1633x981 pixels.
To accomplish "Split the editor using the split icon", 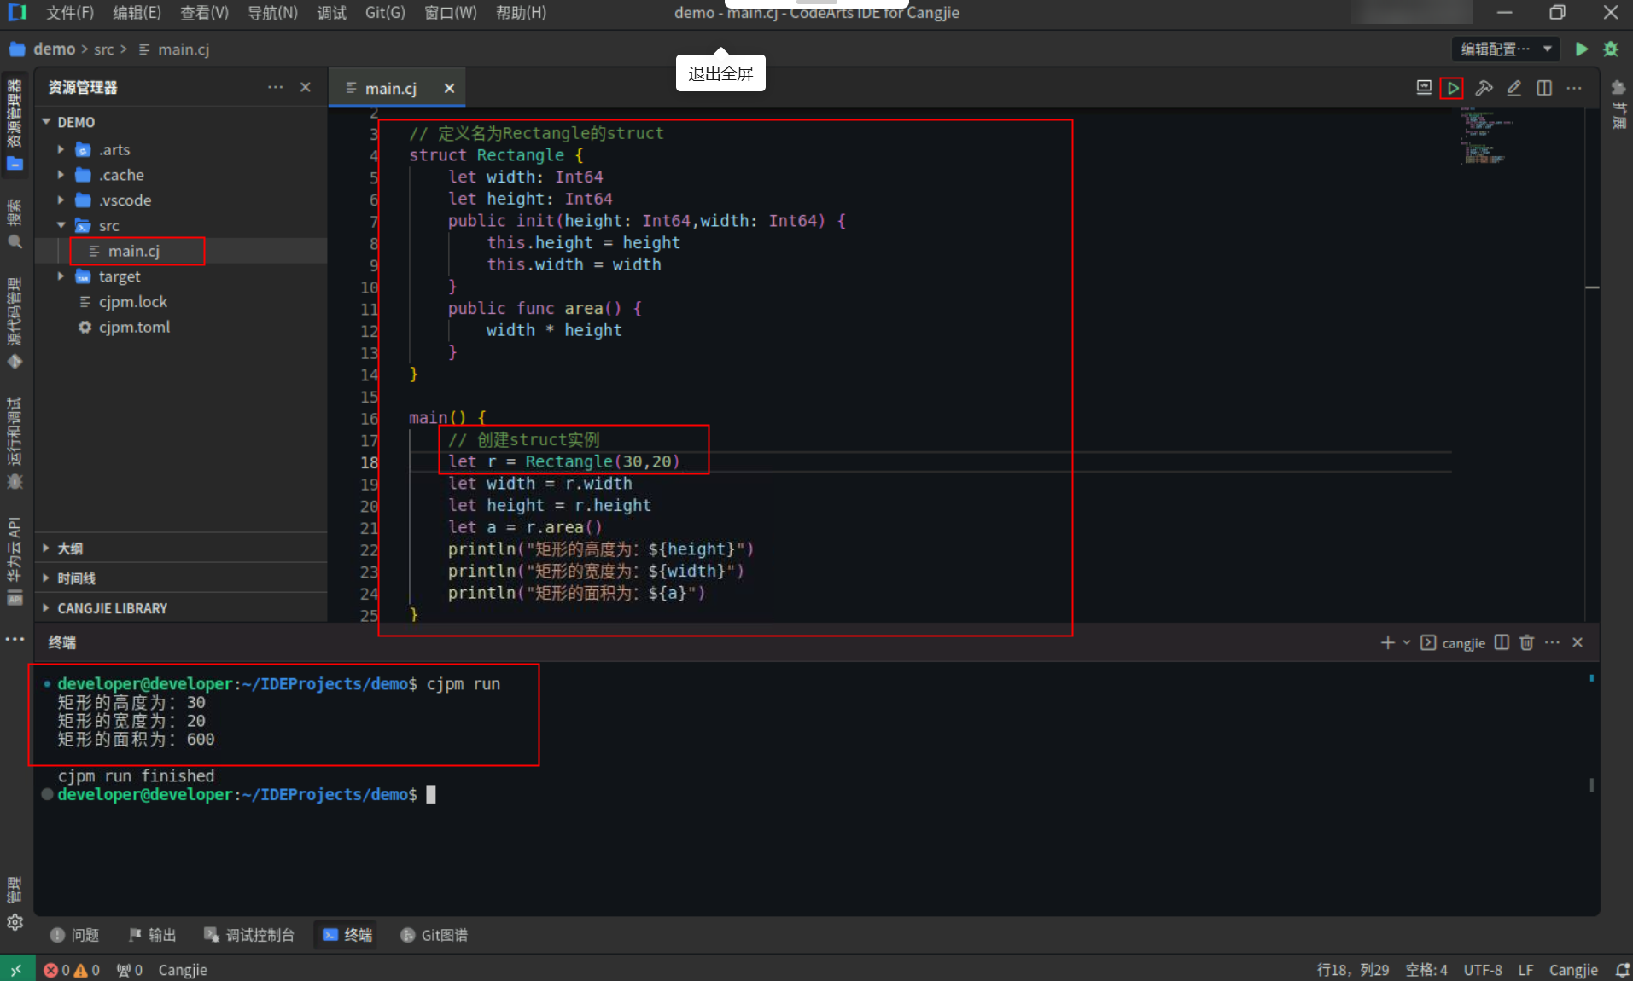I will point(1544,88).
